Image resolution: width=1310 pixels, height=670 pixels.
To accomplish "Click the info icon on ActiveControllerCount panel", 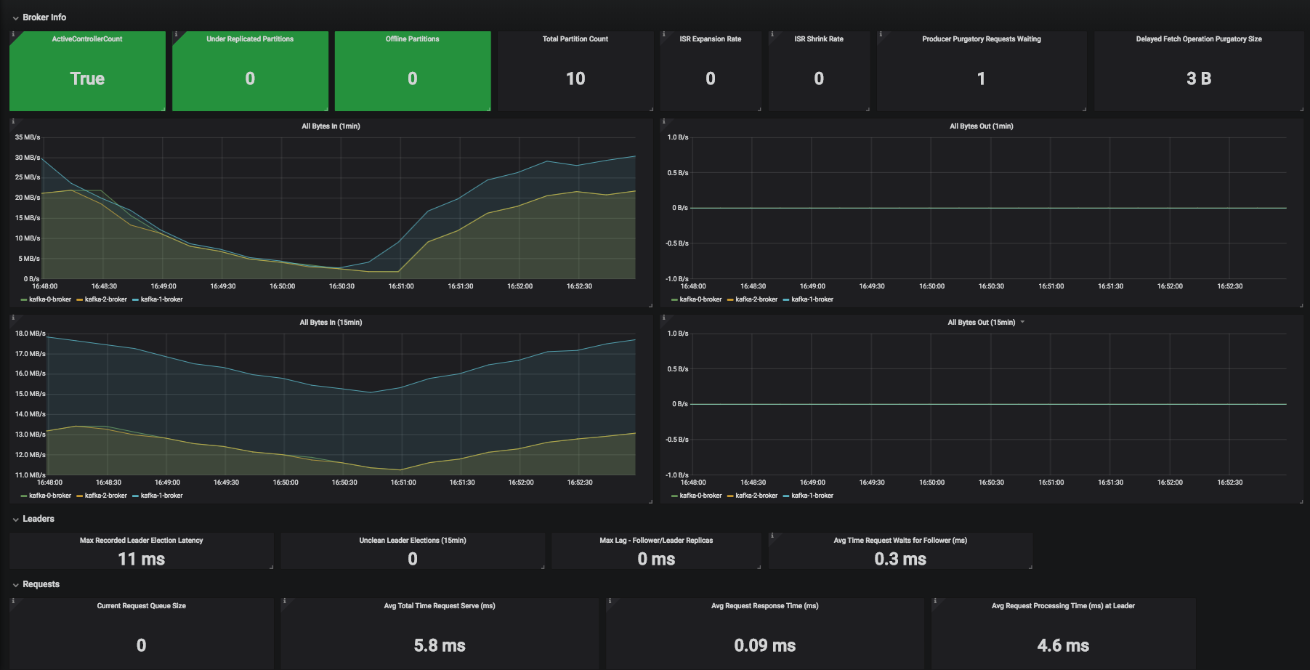I will [x=13, y=34].
